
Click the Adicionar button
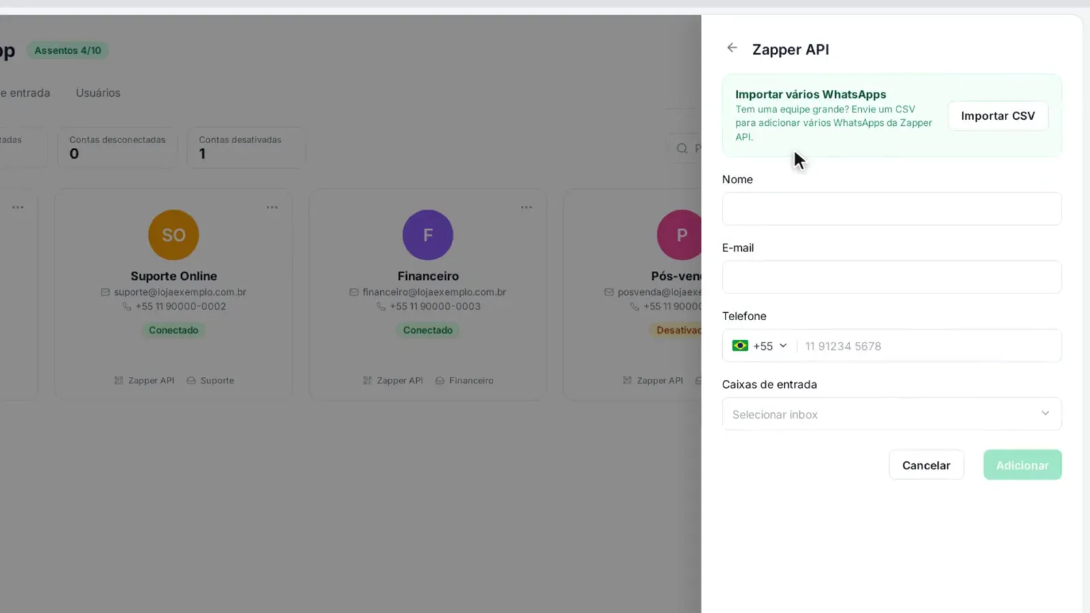(x=1022, y=465)
